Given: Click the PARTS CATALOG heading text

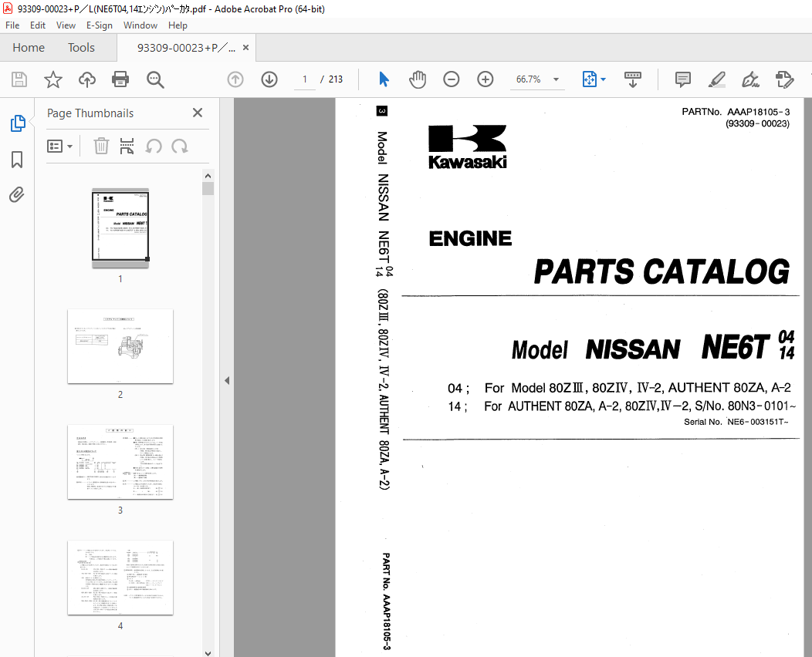Looking at the screenshot, I should point(661,272).
